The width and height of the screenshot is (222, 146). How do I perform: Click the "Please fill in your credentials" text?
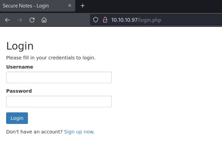pos(51,58)
